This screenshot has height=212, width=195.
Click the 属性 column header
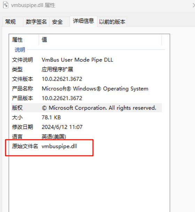(24, 40)
